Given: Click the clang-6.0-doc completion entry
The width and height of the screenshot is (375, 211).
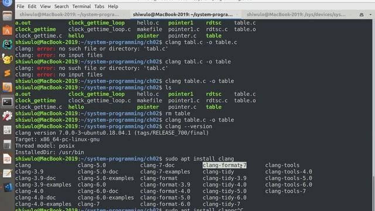Looking at the screenshot, I should tap(98, 191).
